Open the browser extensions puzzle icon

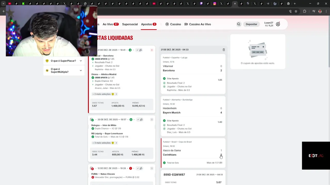(304, 11)
